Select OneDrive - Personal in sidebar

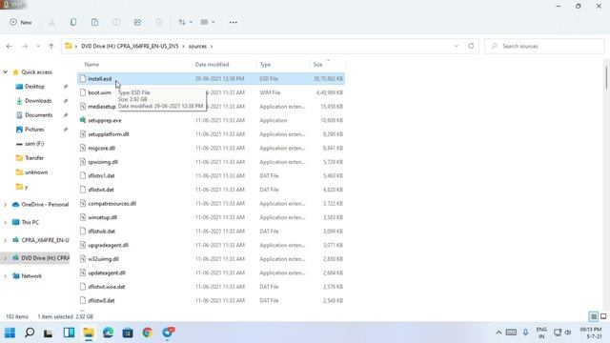pyautogui.click(x=45, y=205)
